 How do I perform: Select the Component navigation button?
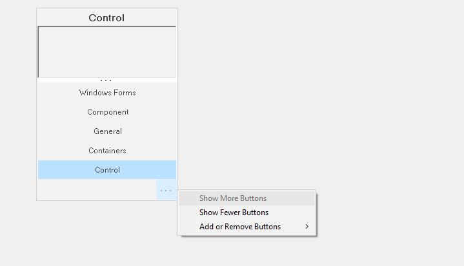click(x=107, y=112)
